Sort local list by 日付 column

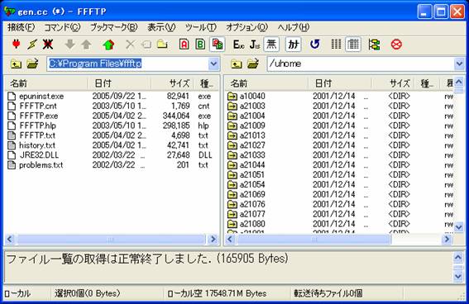(x=119, y=83)
